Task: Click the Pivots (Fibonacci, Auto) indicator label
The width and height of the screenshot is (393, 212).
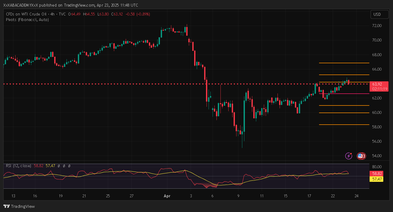Action: pos(27,20)
